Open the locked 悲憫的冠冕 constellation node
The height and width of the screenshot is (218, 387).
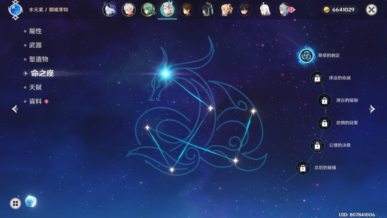(x=324, y=123)
